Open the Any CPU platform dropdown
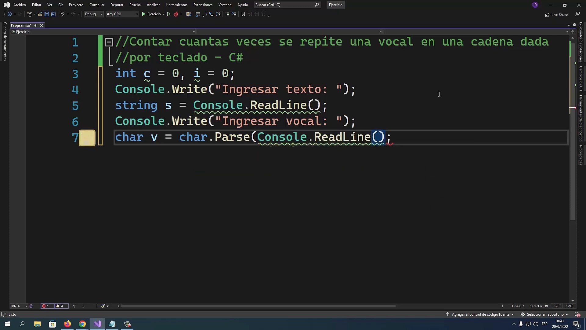Screen dimensions: 586x330 point(122,14)
